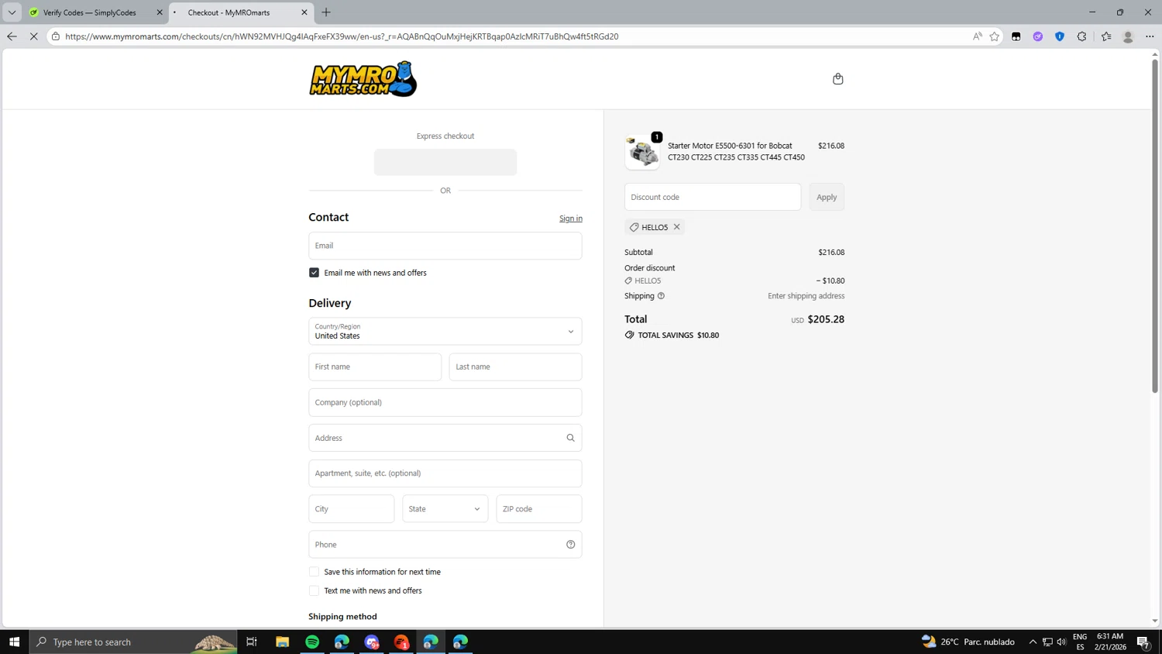Click the address search magnifier icon
Screen dimensions: 1162x654
(570, 438)
